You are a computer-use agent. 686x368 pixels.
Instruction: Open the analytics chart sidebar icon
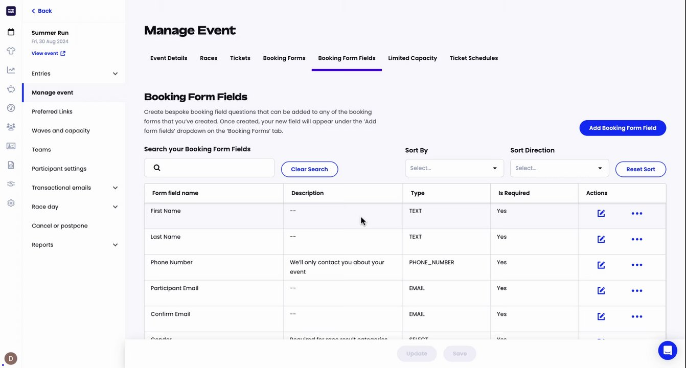pos(11,70)
